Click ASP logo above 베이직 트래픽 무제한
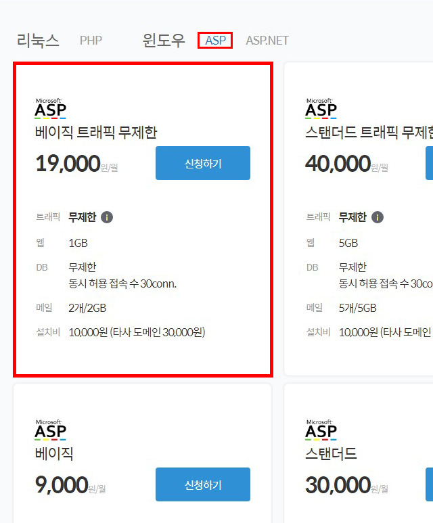This screenshot has width=433, height=523. tap(51, 108)
